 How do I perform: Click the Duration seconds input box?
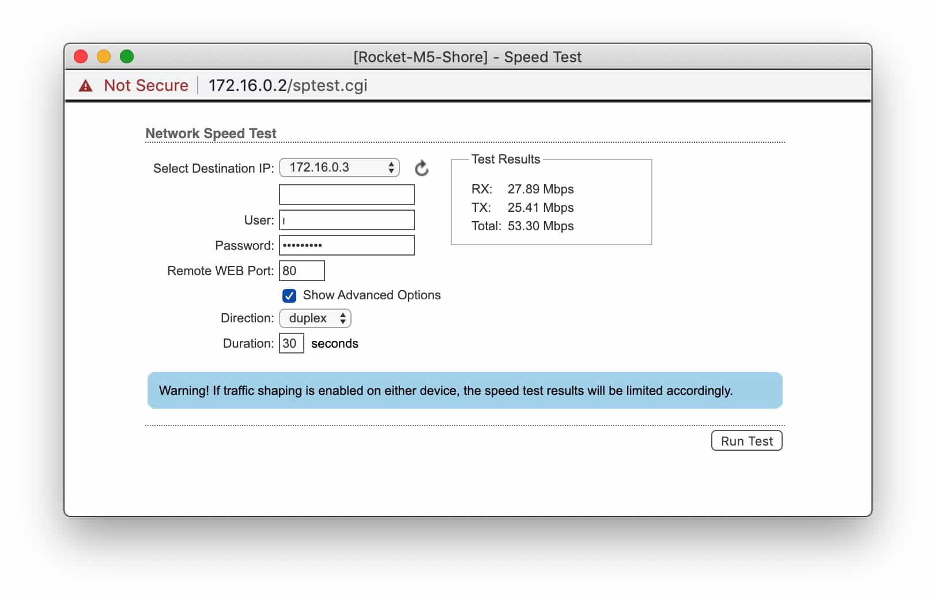tap(291, 344)
